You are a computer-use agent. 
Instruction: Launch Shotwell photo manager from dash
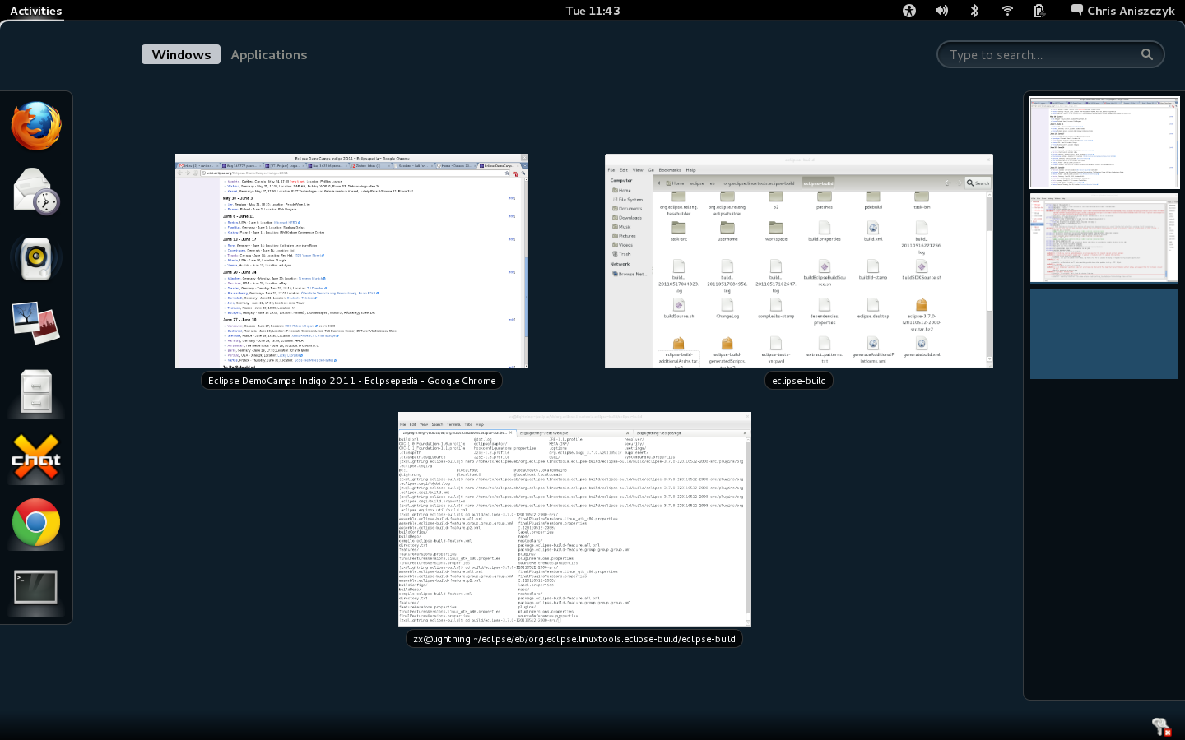pos(36,324)
